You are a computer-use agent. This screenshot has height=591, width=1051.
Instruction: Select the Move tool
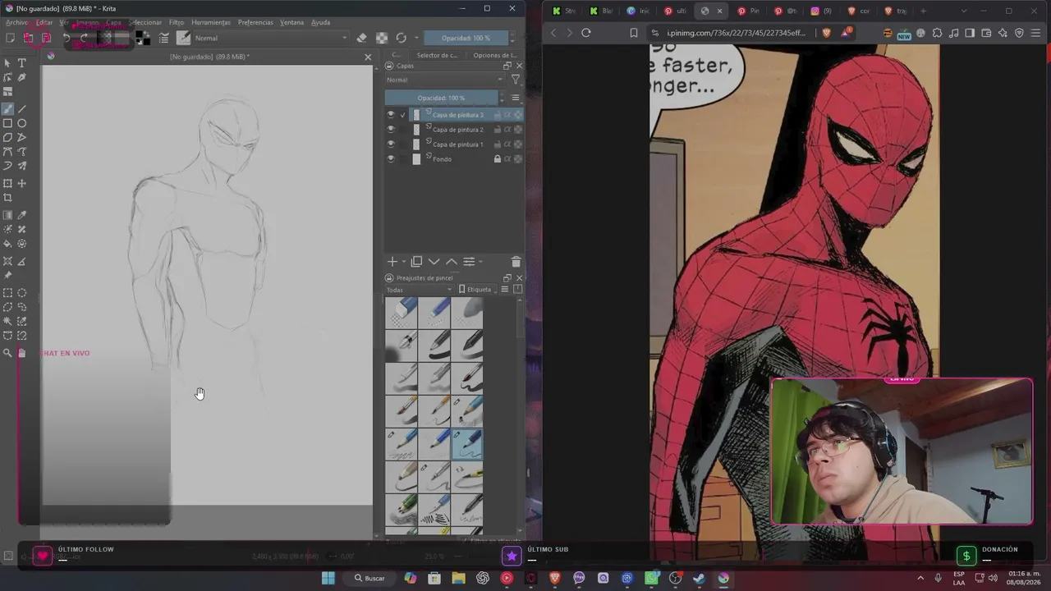(22, 183)
